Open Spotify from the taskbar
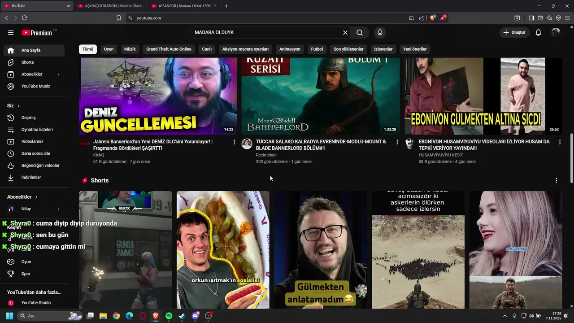 169,316
